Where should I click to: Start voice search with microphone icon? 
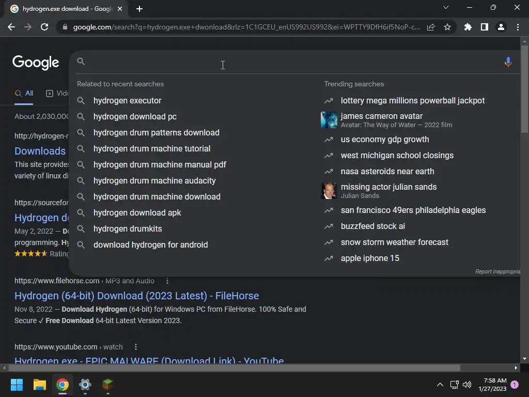click(x=508, y=62)
